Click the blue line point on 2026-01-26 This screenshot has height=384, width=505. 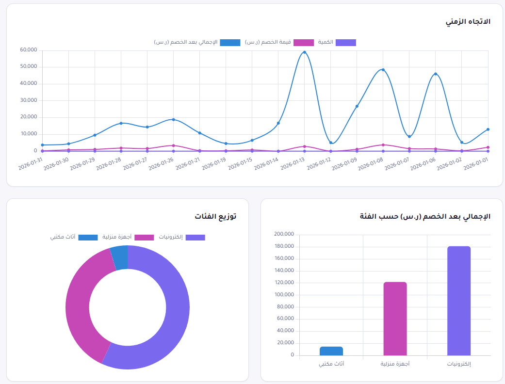tap(173, 119)
